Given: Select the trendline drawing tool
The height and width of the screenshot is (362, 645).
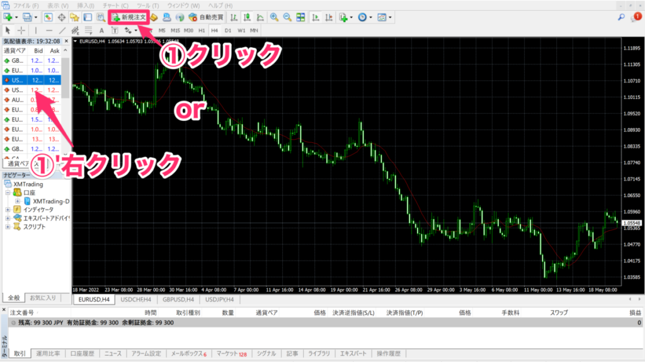Looking at the screenshot, I should 62,30.
